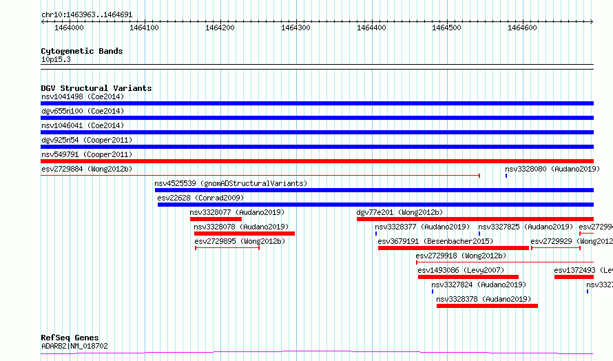Click ruler position 1464600

[523, 28]
